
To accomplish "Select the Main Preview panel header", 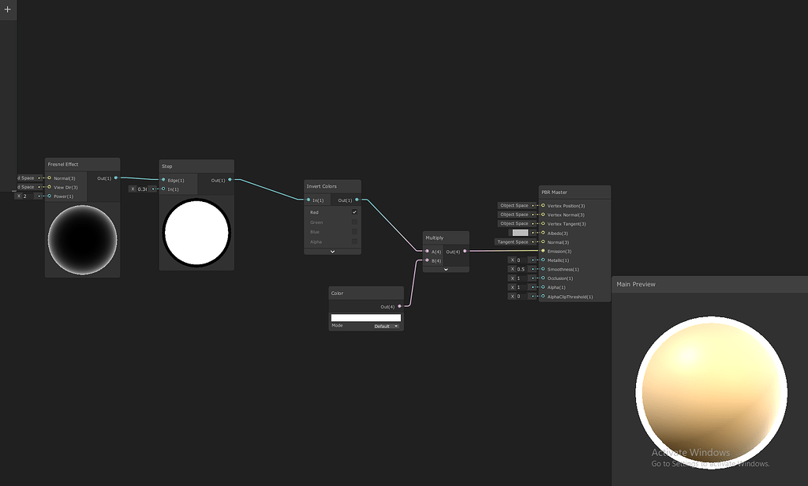I will (636, 284).
